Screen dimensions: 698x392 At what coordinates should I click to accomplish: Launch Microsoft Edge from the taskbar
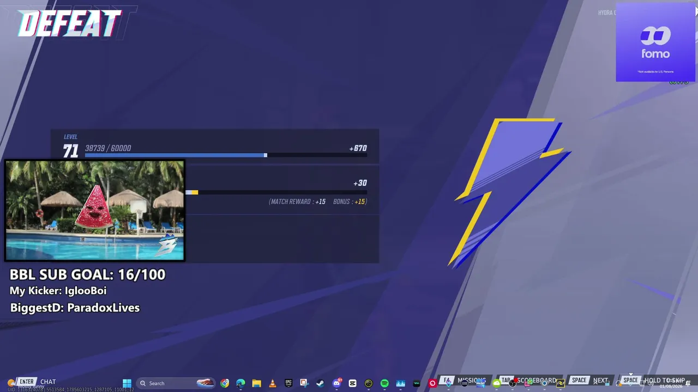pos(240,383)
